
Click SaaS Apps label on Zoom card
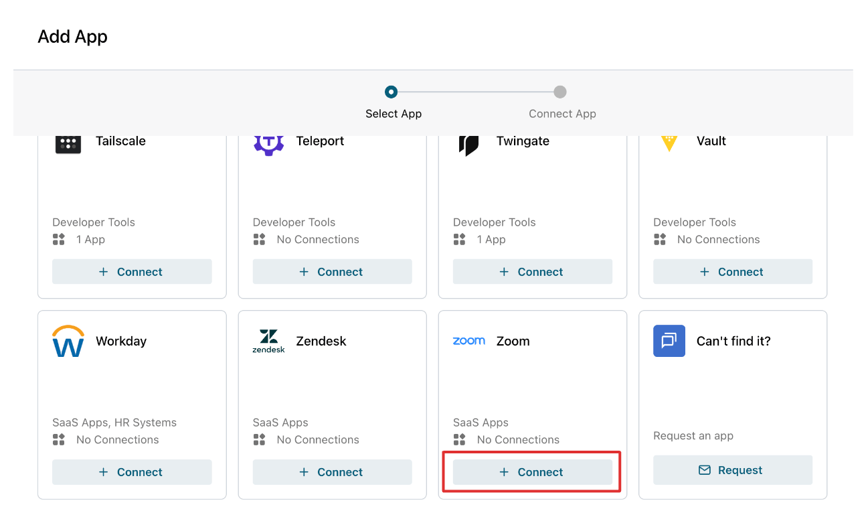(x=481, y=423)
